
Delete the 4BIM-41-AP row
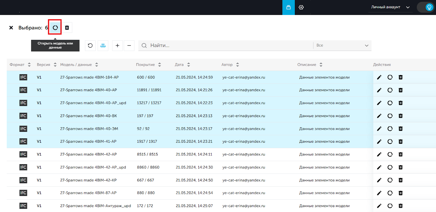[x=401, y=142]
